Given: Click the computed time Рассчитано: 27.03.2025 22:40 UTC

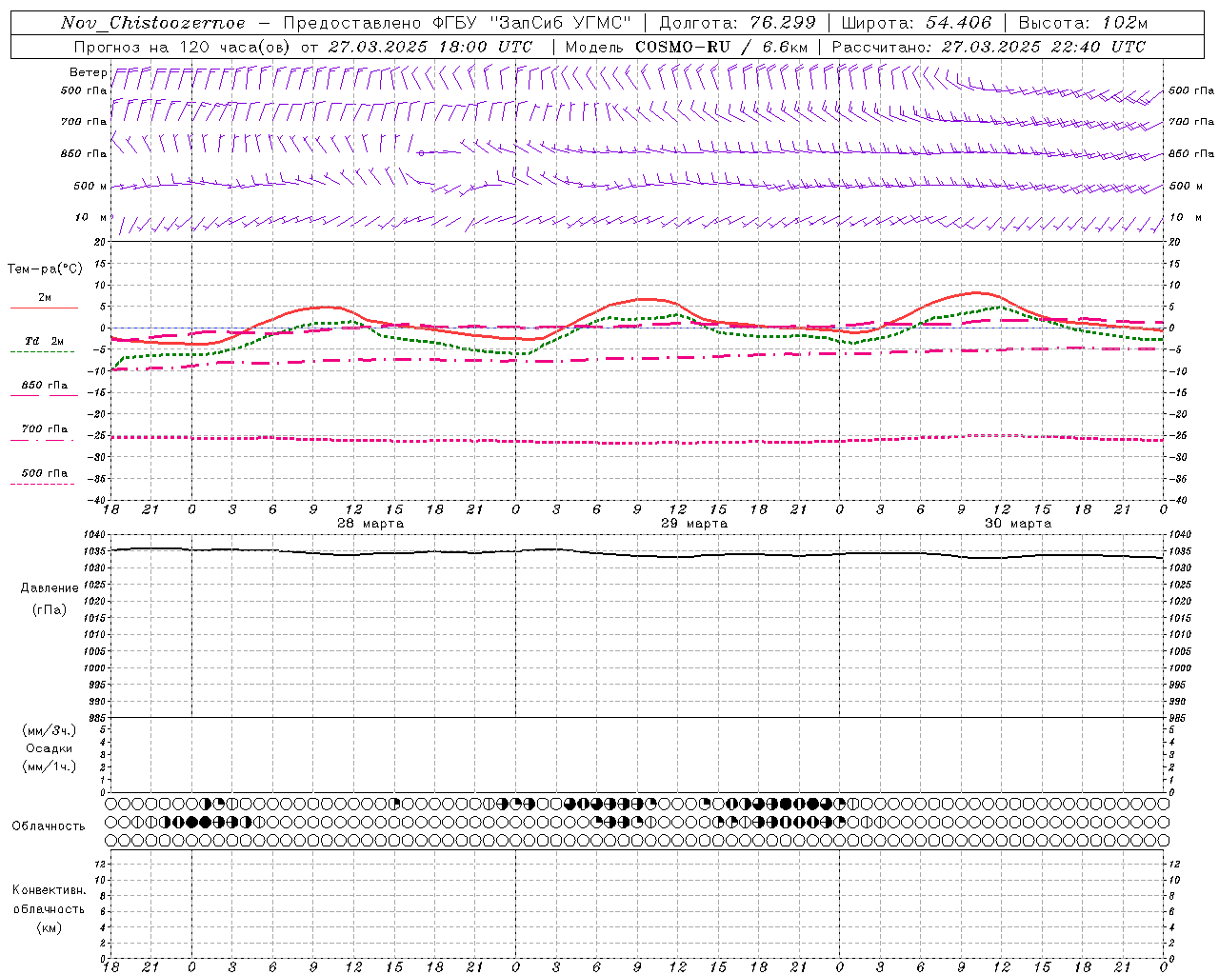Looking at the screenshot, I should point(989,47).
